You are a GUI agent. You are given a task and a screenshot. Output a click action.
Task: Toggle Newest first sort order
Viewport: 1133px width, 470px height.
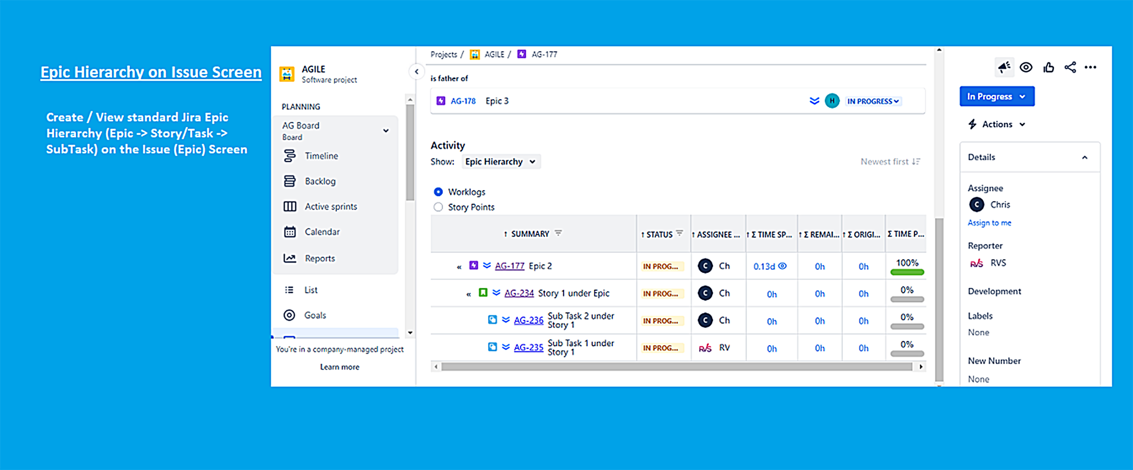coord(890,162)
